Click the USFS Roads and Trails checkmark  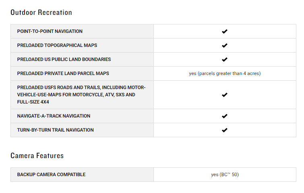coord(225,95)
